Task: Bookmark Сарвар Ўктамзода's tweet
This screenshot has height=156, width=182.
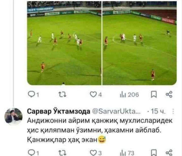Action: (154, 153)
